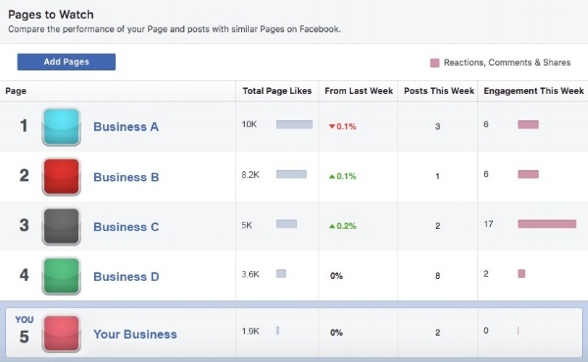
Task: Click the Reactions, Comments & Shares legend swatch
Action: click(x=434, y=63)
